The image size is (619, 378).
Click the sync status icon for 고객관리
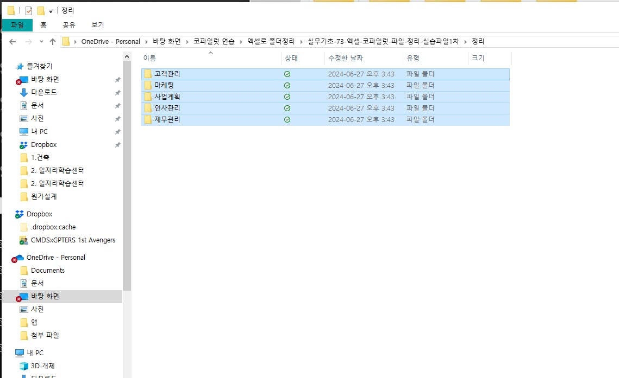[287, 74]
